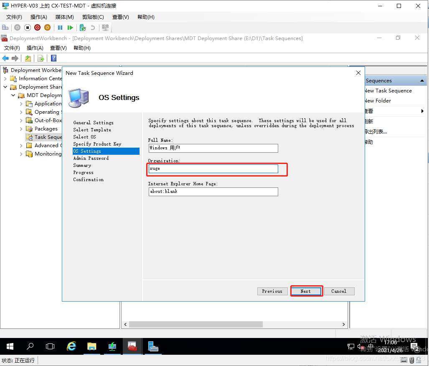Viewport: 429px width, 366px height.
Task: Click the up-one-level folder icon
Action: [28, 58]
